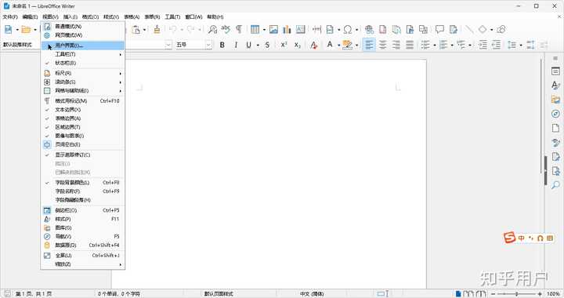Toggle 表格边界 (Table Boundaries) checked item

pos(83,118)
